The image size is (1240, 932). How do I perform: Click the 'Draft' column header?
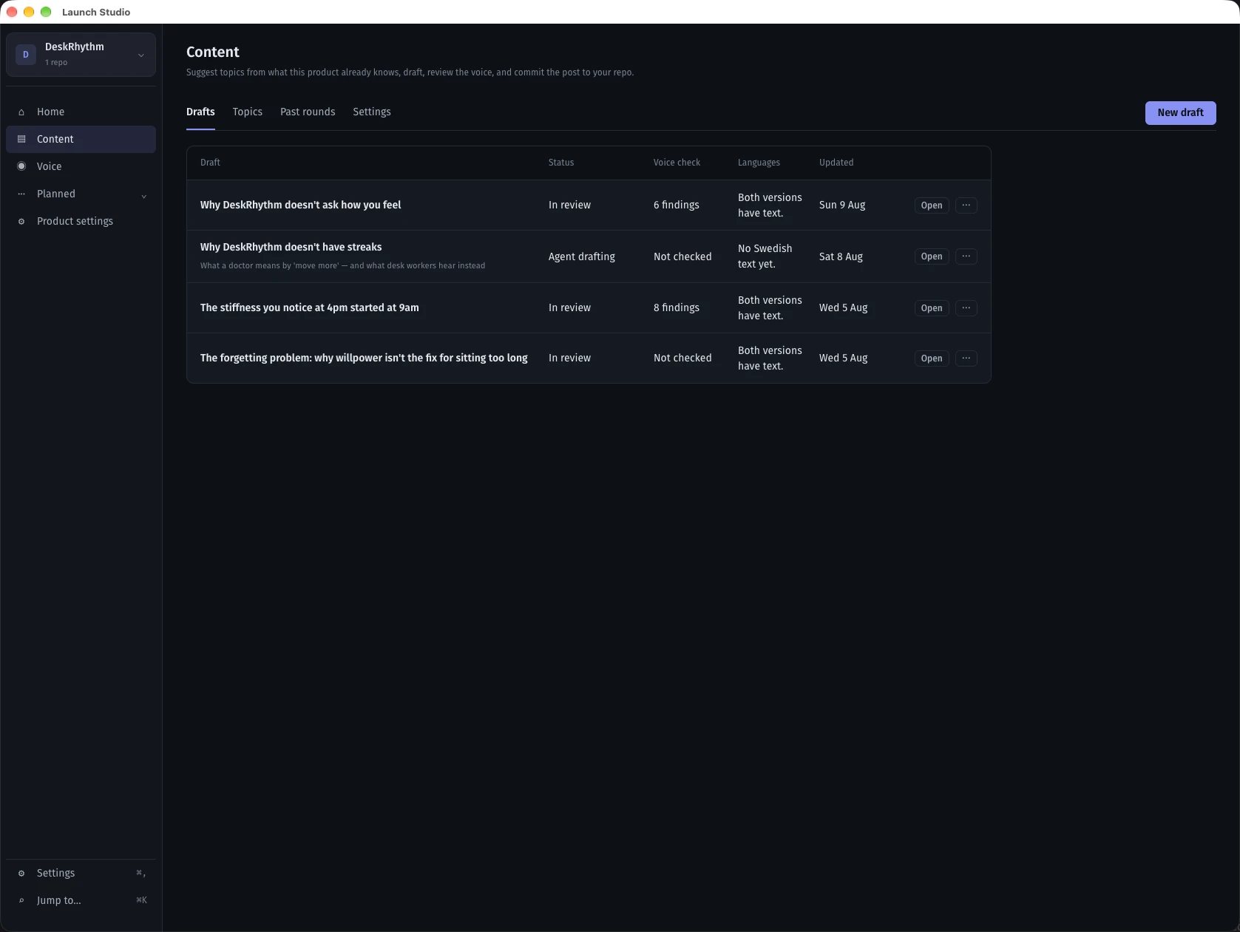tap(210, 163)
